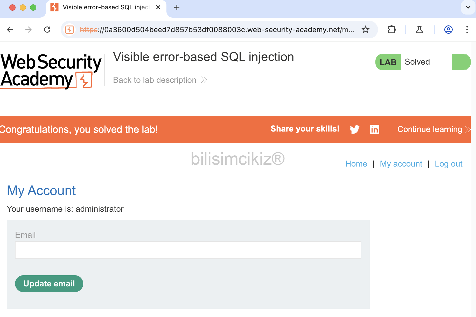
Task: Go back to the previous page
Action: pyautogui.click(x=10, y=30)
